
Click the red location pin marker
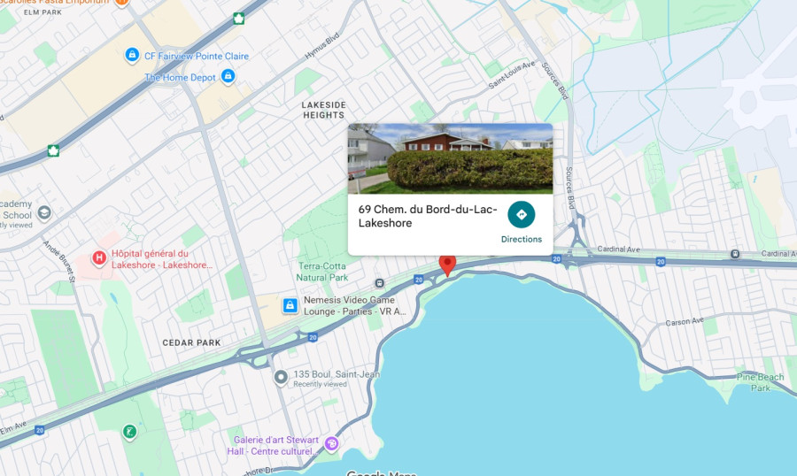(x=447, y=265)
